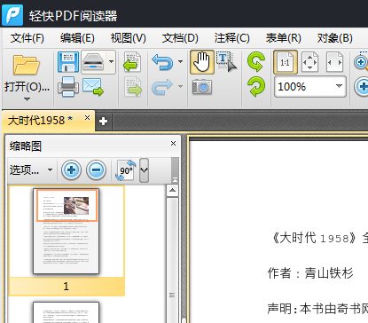Toggle fit width view
This screenshot has height=323, width=368.
tap(334, 62)
